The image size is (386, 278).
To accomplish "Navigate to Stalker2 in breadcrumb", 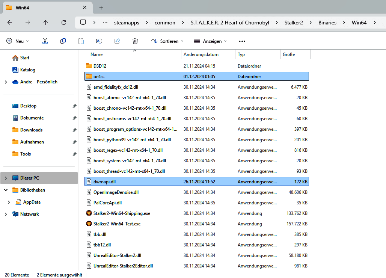I will (x=294, y=23).
